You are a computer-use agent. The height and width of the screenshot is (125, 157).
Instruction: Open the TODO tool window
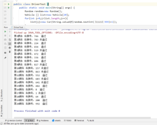click(x=68, y=120)
